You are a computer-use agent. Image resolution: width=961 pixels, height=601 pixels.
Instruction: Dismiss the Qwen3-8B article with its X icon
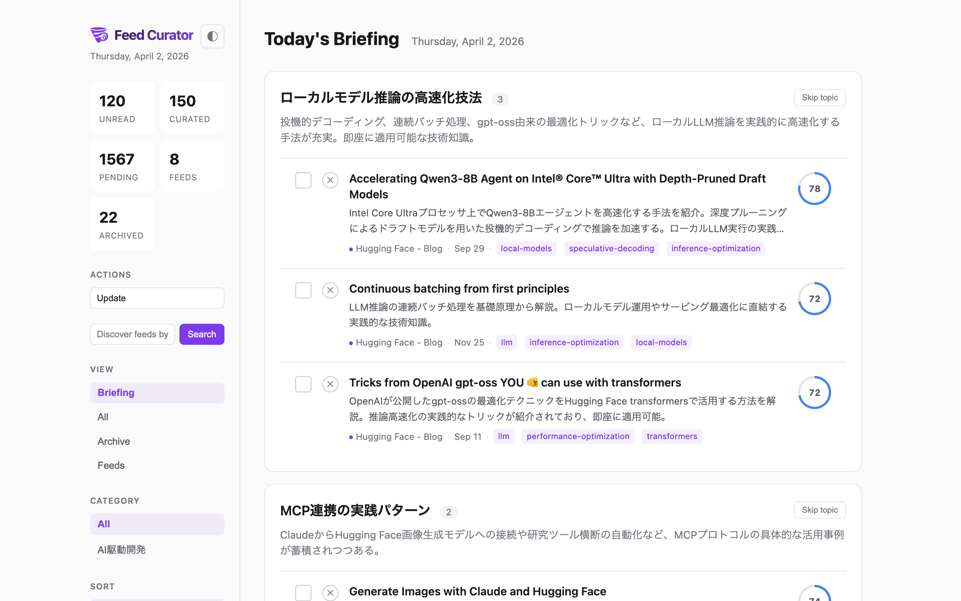[x=330, y=180]
